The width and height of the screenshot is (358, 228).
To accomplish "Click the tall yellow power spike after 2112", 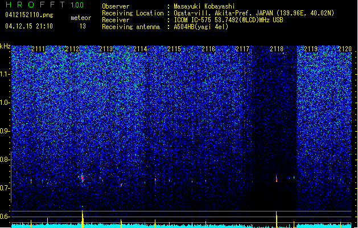I will coord(83,219).
